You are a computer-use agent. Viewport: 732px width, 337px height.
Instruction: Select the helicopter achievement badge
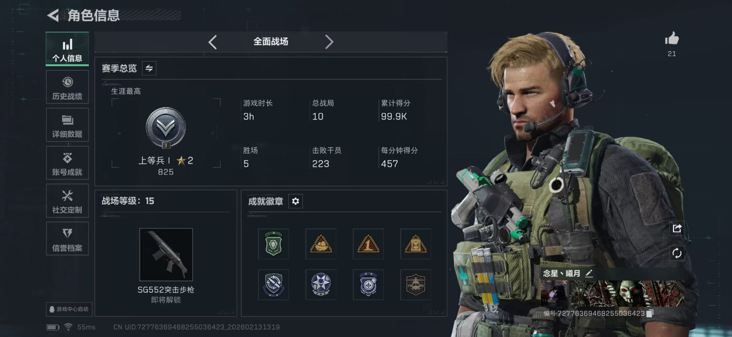coord(415,285)
